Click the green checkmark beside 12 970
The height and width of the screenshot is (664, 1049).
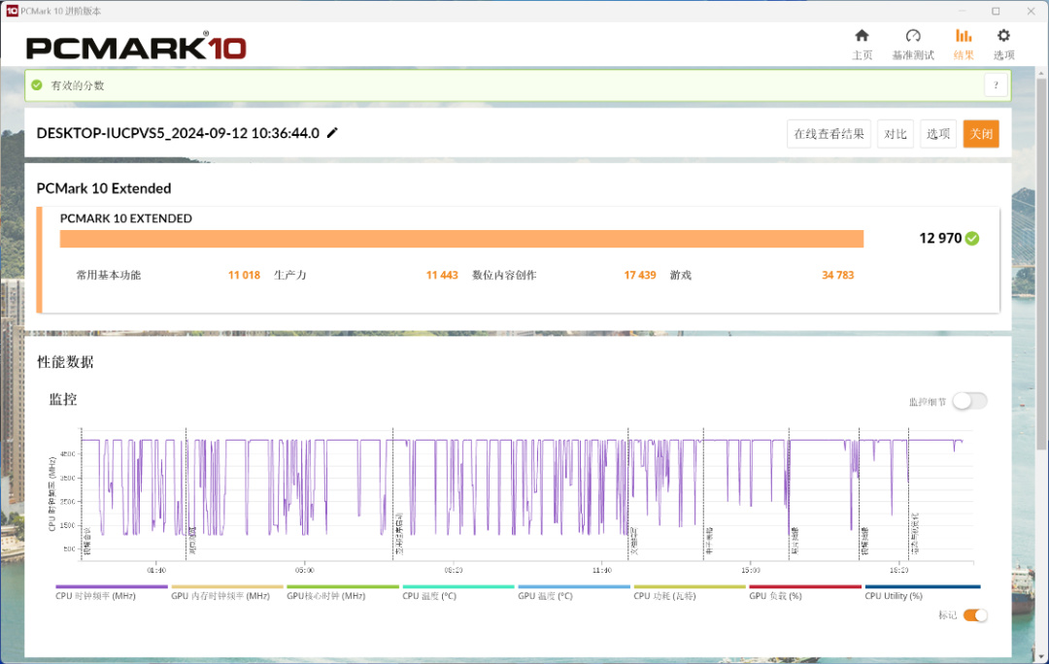[972, 238]
